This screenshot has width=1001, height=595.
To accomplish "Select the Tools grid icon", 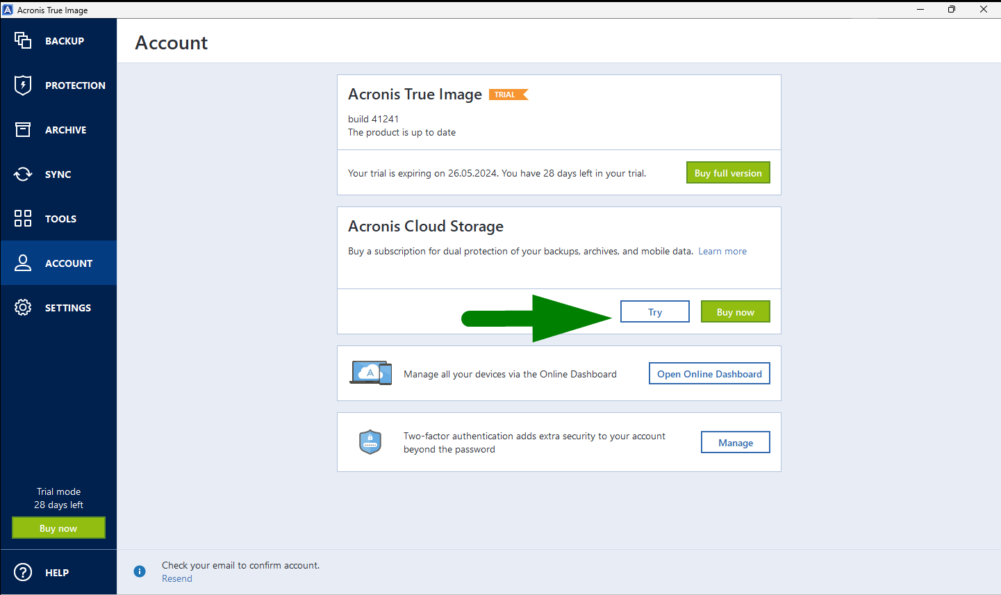I will [23, 218].
